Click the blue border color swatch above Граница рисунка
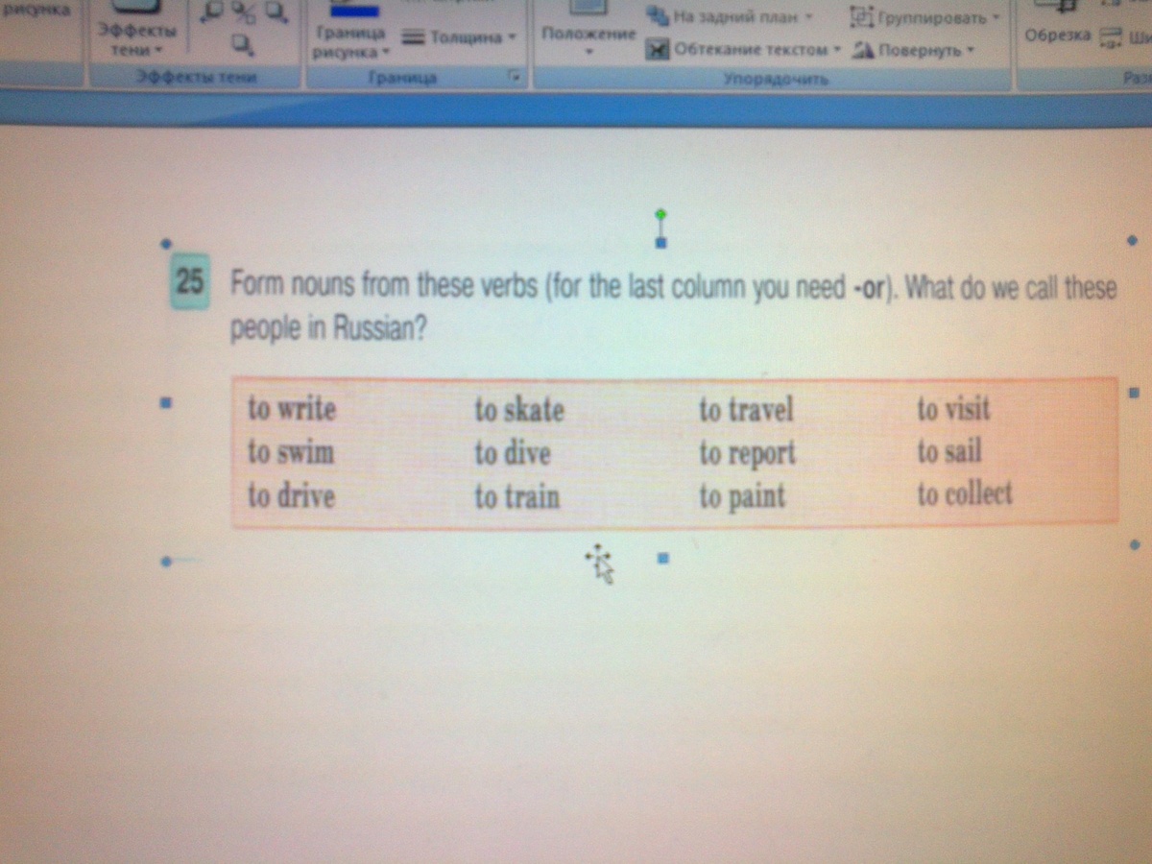 pos(355,12)
